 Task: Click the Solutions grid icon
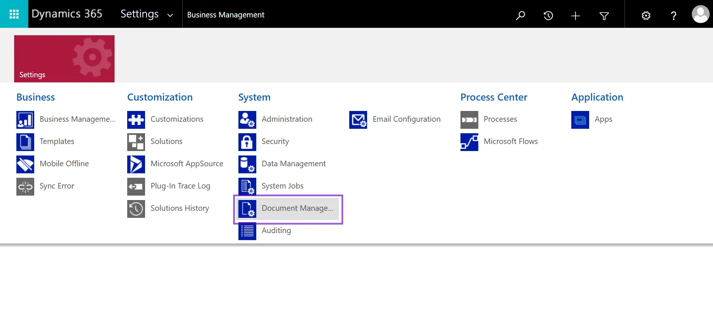click(136, 142)
